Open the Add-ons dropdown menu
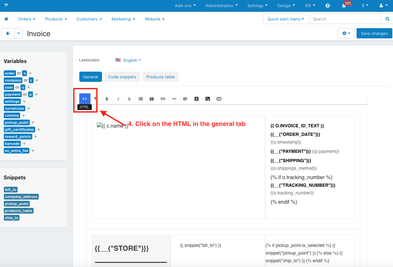This screenshot has width=393, height=267. [x=185, y=5]
